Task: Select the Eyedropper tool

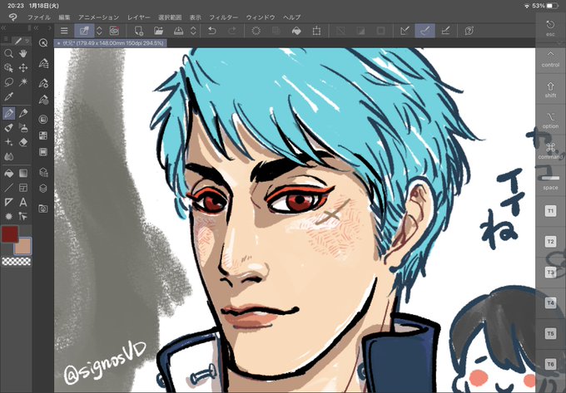Action: (x=8, y=96)
